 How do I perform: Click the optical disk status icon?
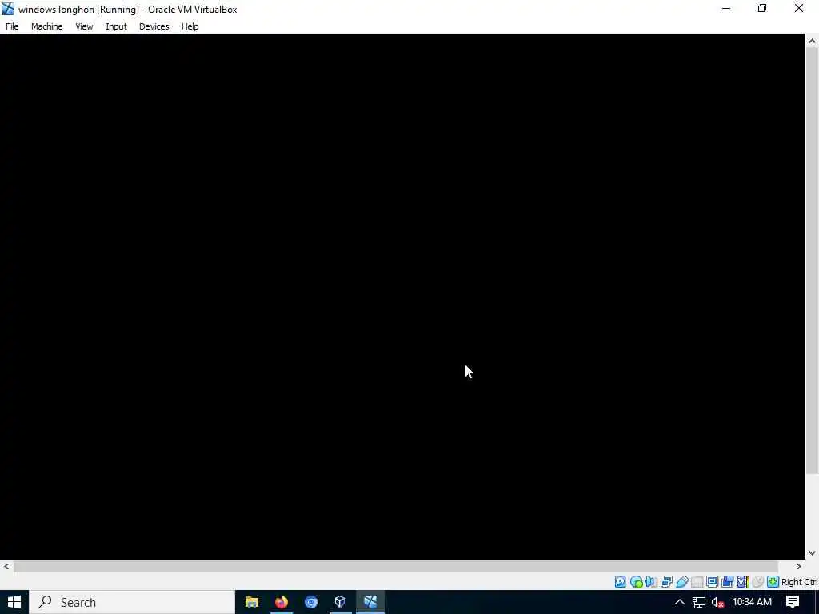636,582
